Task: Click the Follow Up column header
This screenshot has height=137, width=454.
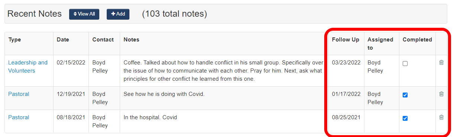Action: (x=345, y=40)
